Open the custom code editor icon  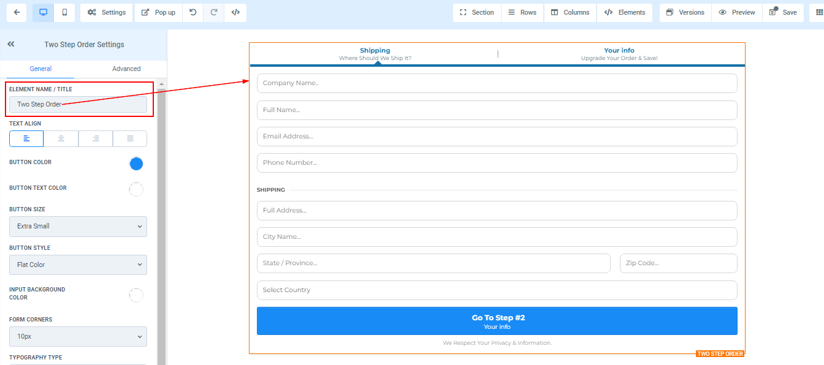coord(235,12)
